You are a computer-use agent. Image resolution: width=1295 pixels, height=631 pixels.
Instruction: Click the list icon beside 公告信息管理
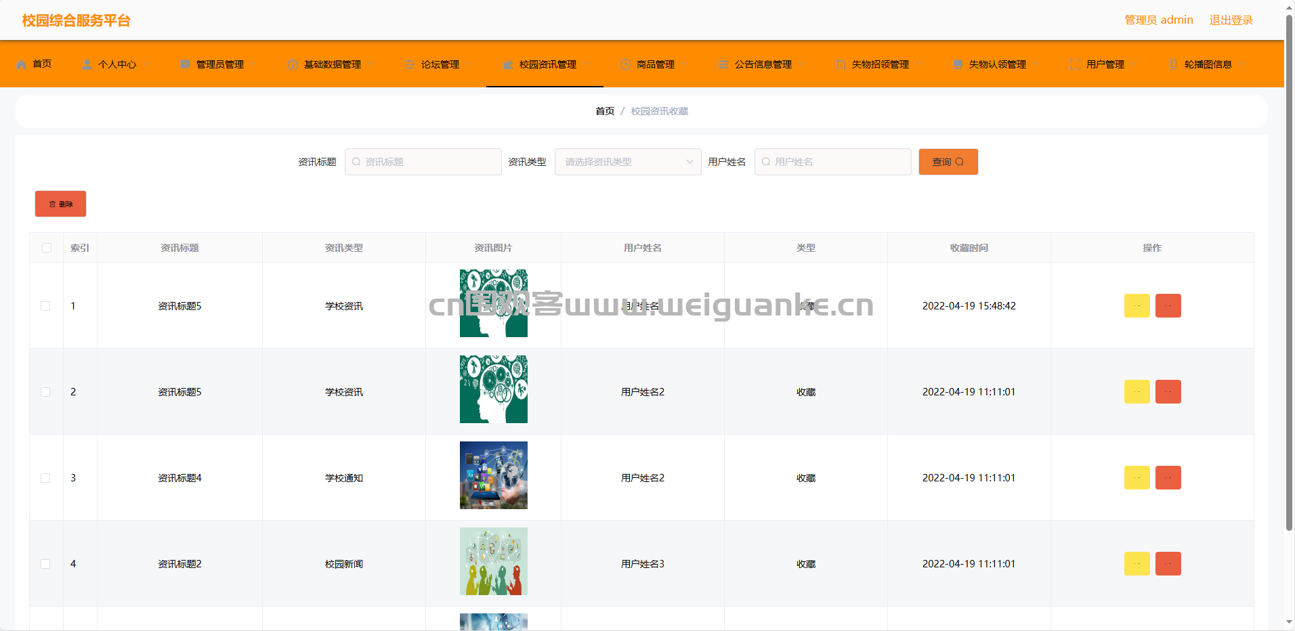[x=723, y=64]
